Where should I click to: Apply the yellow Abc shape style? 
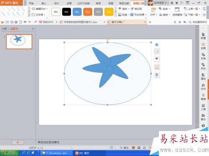click(x=109, y=12)
